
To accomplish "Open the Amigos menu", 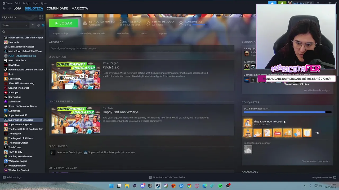I will (x=26, y=3).
